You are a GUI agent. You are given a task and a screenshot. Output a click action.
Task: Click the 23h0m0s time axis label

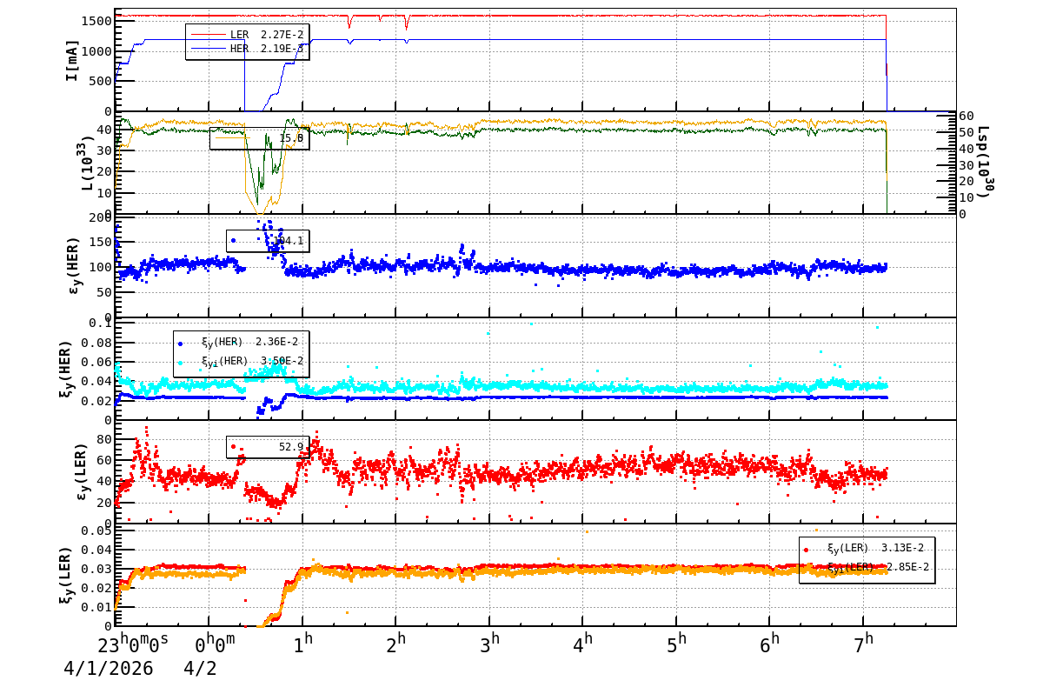click(133, 645)
